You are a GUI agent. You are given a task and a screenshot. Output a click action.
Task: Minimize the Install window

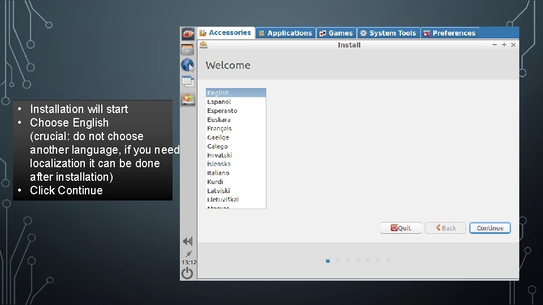coord(494,45)
